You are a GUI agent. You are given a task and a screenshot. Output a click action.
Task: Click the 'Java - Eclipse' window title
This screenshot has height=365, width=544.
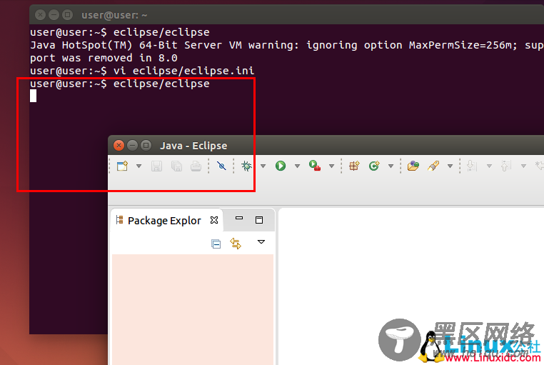pyautogui.click(x=193, y=146)
